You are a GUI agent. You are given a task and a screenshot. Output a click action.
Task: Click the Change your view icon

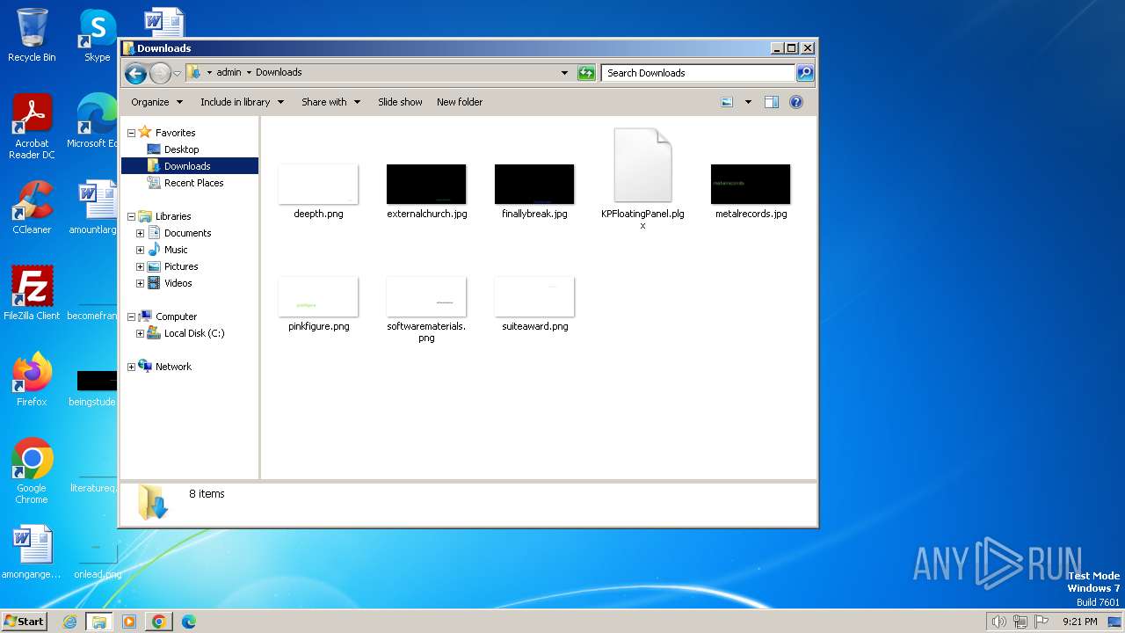point(727,102)
